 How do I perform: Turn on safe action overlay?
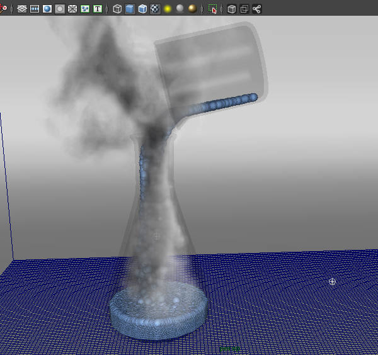click(x=85, y=9)
